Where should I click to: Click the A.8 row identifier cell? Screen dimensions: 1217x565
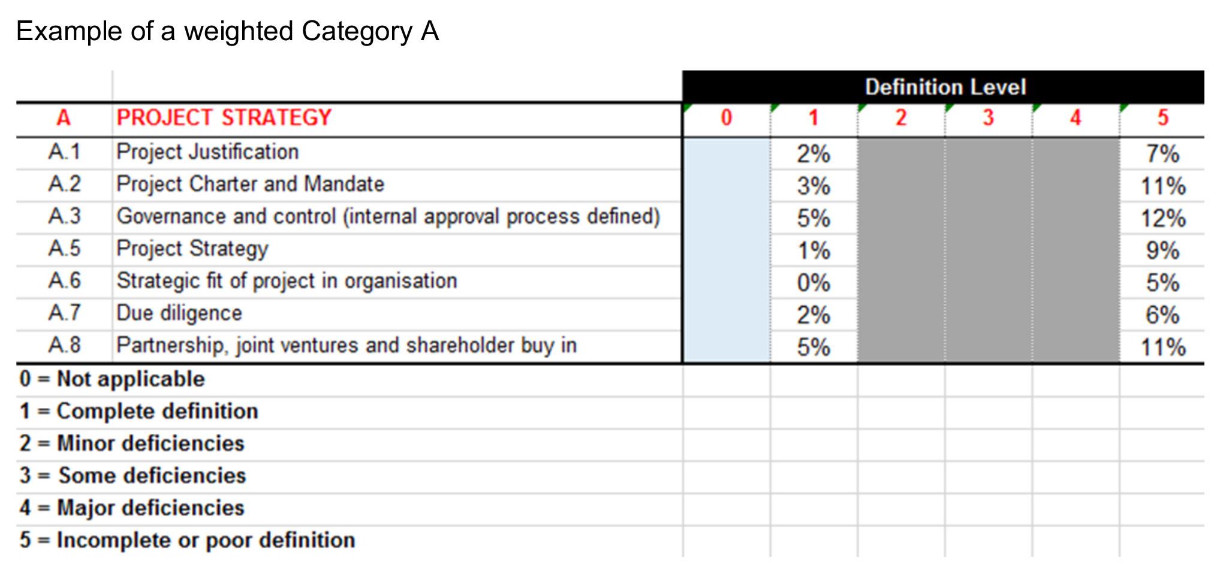tap(64, 346)
